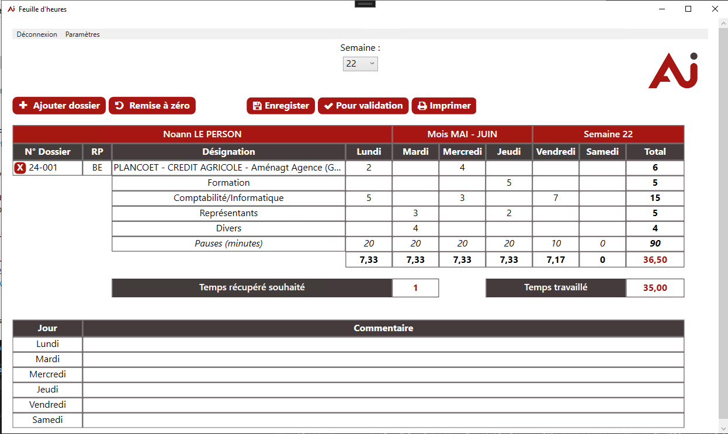Screen dimensions: 728x434
Task: Click the Imprimer button label
Action: [x=450, y=106]
